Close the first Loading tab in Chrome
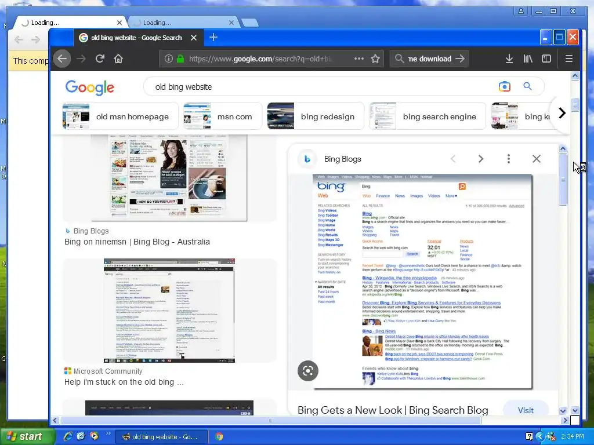The width and height of the screenshot is (594, 445). point(119,23)
